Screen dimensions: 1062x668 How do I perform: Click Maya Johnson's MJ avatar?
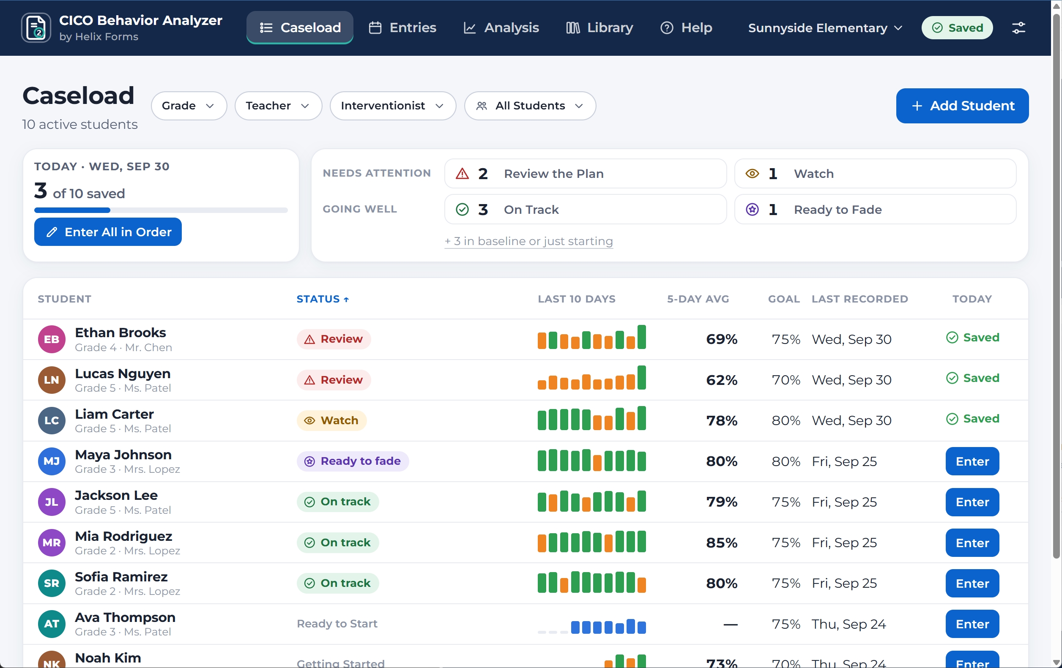pyautogui.click(x=52, y=461)
